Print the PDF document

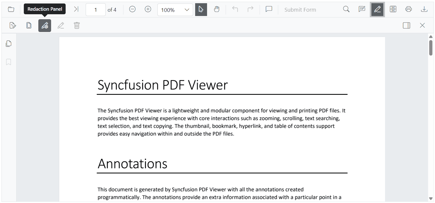(x=409, y=9)
